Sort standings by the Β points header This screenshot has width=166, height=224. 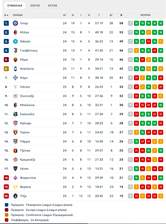pyautogui.click(x=121, y=15)
